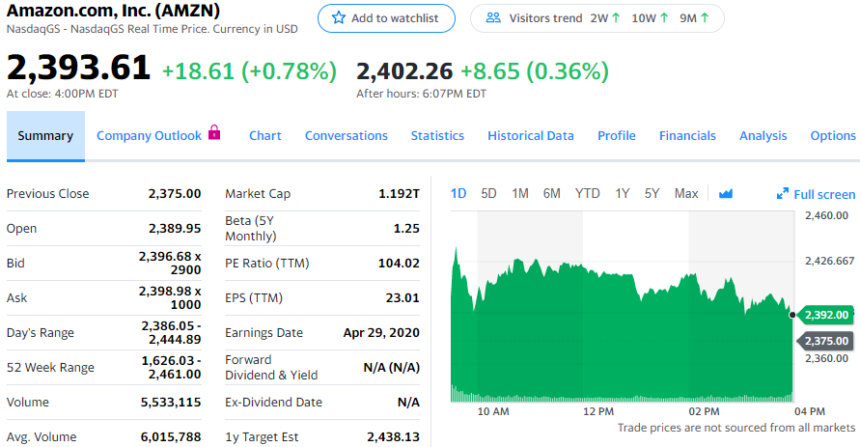Go to the Chart tab
Viewport: 860px width, 447px height.
click(264, 136)
